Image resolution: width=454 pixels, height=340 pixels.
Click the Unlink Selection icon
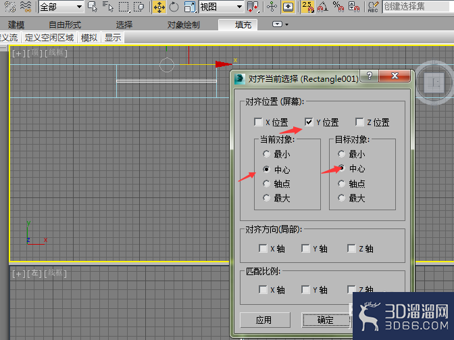tap(10, 6)
